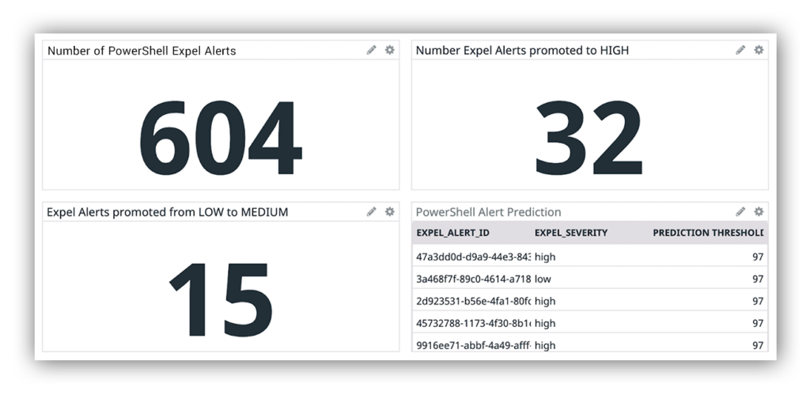Screen dimensions: 810x395
Task: Open gear settings on promoted to HIGH widget
Action: click(x=759, y=50)
